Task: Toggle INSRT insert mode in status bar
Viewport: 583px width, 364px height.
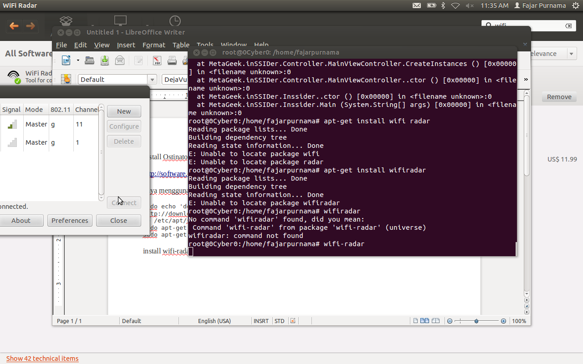Action: (x=261, y=321)
